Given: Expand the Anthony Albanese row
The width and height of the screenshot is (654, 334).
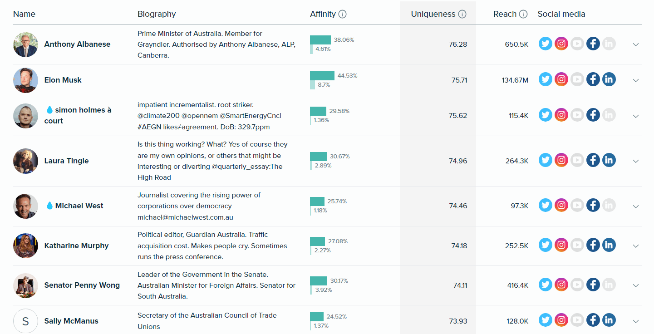Looking at the screenshot, I should pyautogui.click(x=636, y=44).
